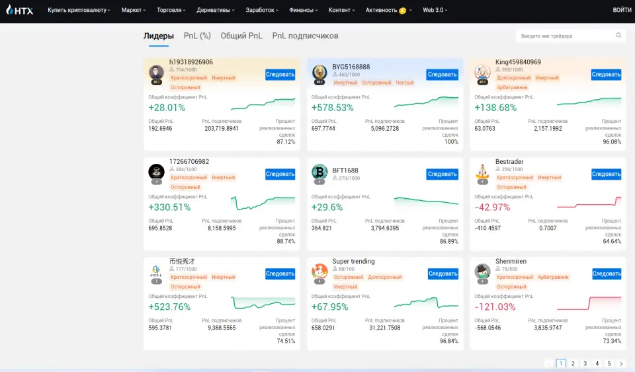The image size is (635, 372).
Task: Expand Контент menu
Action: 341,10
